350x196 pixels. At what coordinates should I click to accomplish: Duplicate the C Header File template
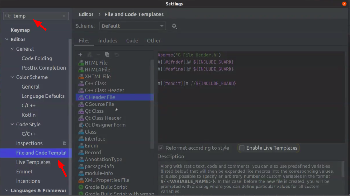click(107, 55)
